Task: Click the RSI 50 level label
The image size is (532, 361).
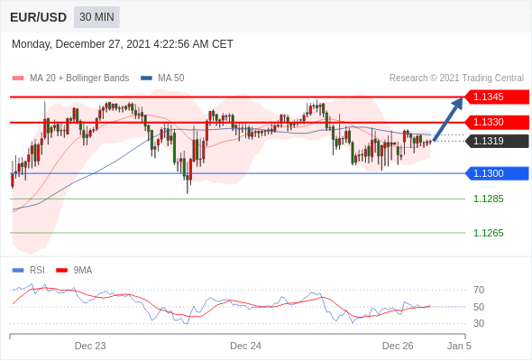Action: point(479,307)
